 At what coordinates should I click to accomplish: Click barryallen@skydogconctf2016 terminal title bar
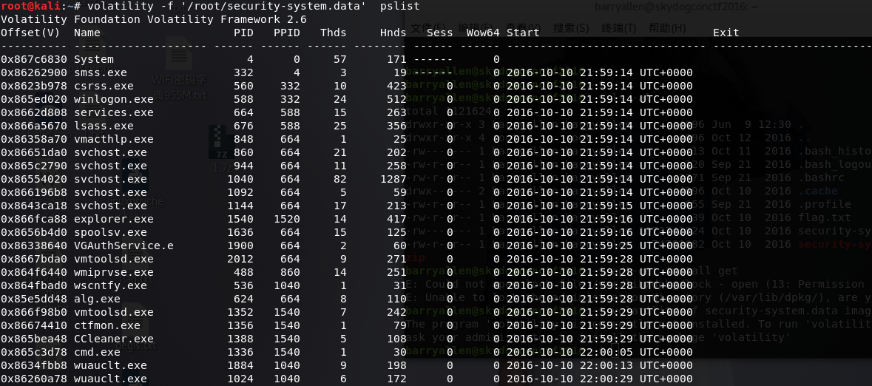click(x=676, y=7)
